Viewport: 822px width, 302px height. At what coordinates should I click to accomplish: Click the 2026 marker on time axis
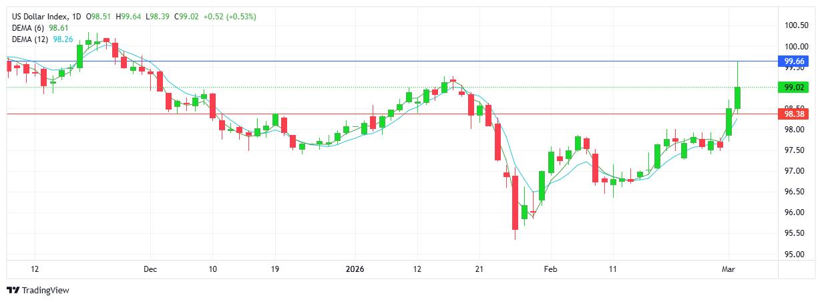355,269
